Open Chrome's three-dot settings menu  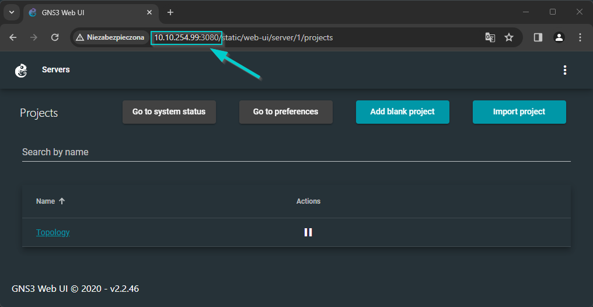[580, 37]
